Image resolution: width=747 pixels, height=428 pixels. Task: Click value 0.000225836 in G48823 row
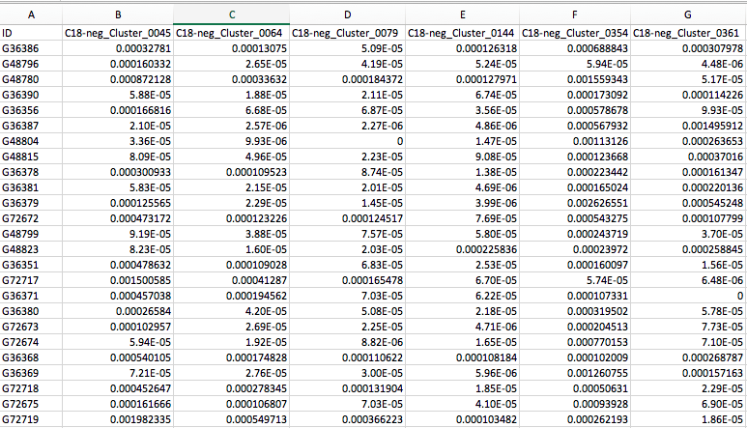[462, 249]
